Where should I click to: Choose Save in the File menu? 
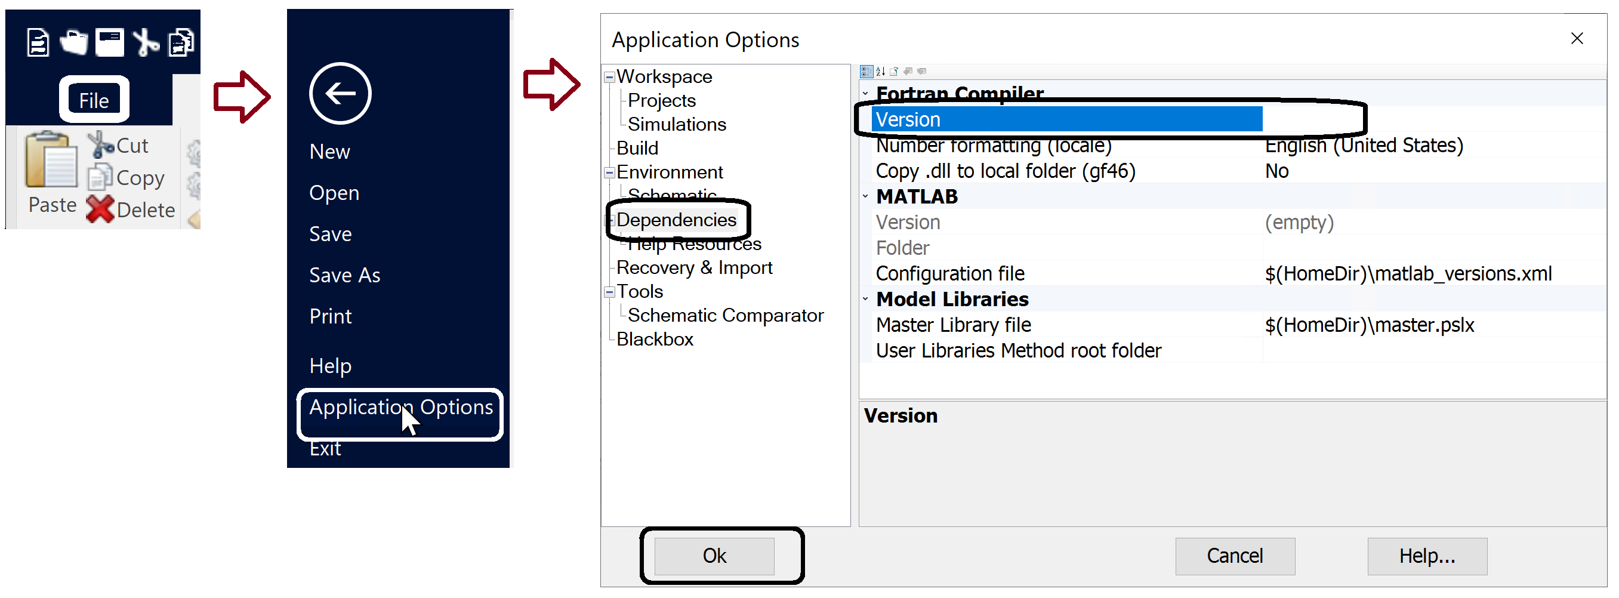(x=330, y=234)
